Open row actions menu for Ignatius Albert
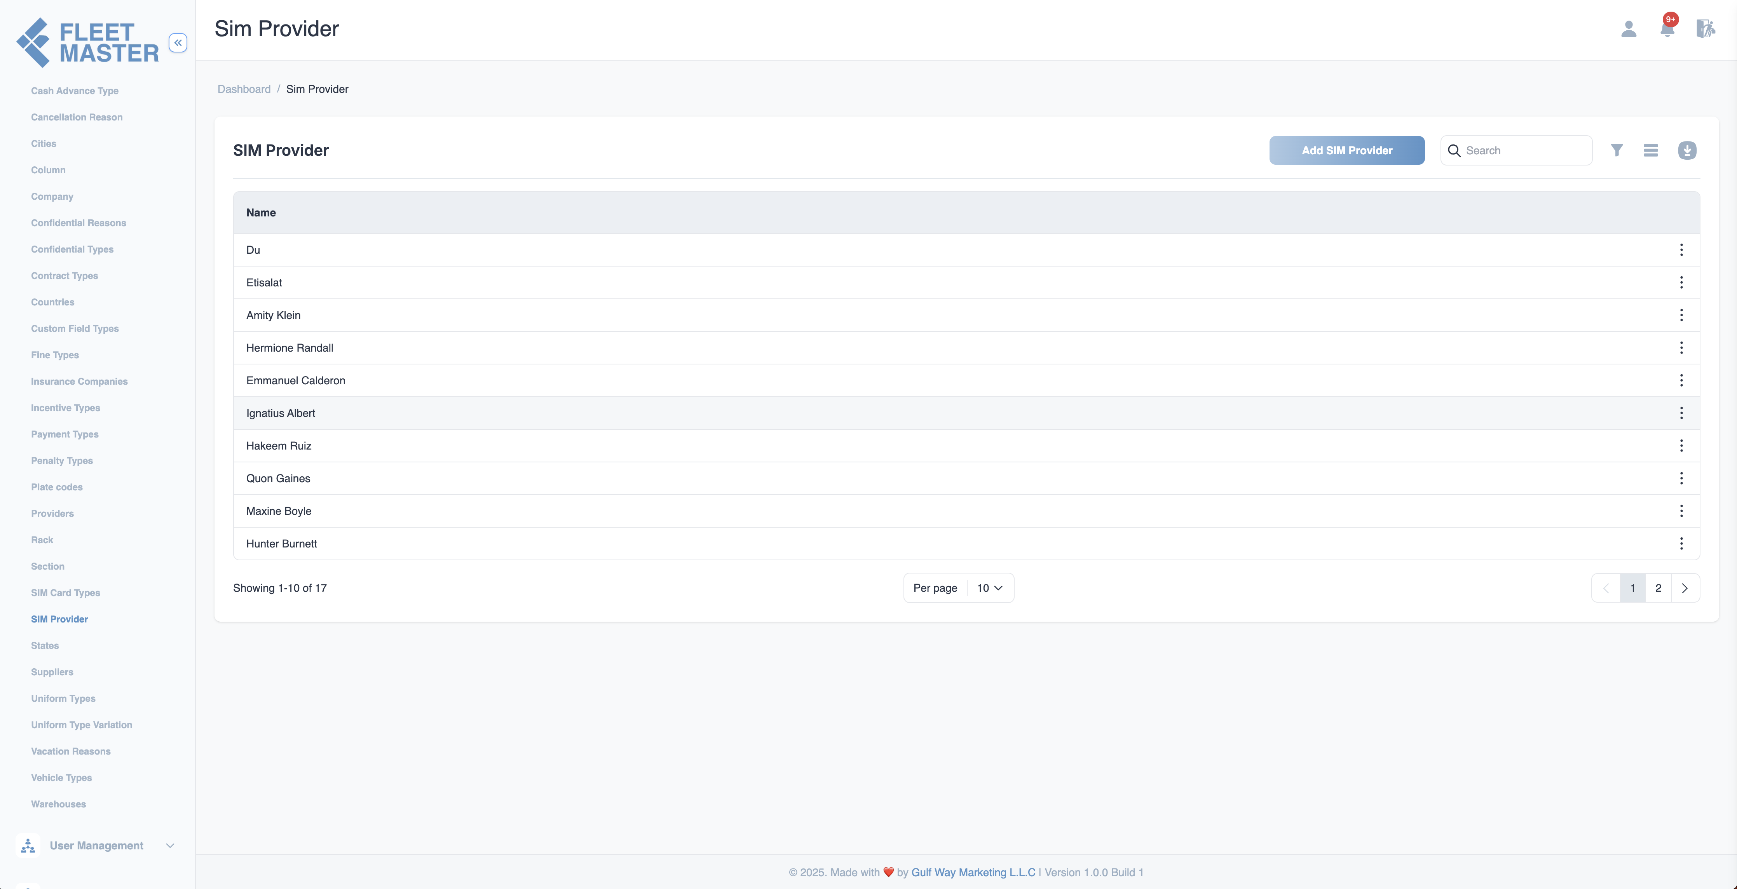The image size is (1737, 889). coord(1681,413)
